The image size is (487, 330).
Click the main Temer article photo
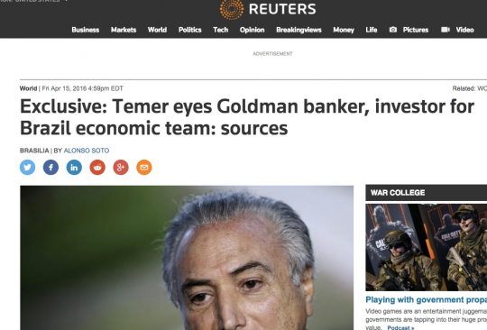point(187,258)
